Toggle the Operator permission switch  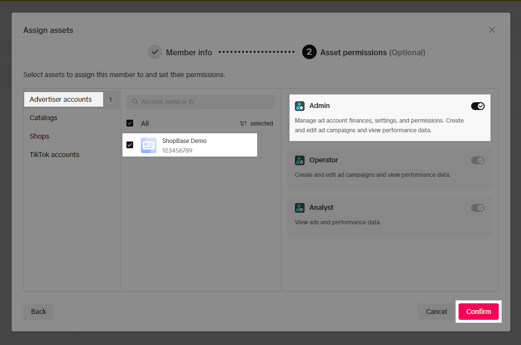[x=478, y=160]
